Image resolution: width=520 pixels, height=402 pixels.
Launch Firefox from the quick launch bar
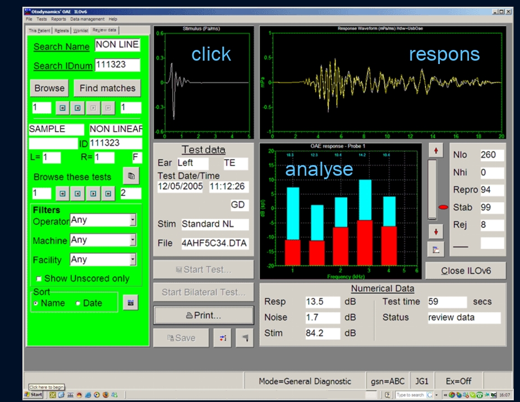(106, 395)
